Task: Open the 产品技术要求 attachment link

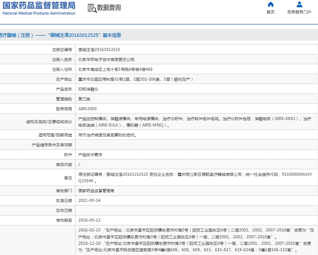Action: coord(90,155)
